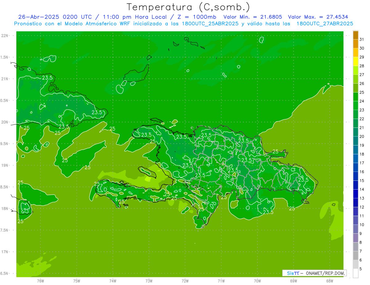Click the '69W' longitude label
This screenshot has width=370, height=285.
[294, 281]
